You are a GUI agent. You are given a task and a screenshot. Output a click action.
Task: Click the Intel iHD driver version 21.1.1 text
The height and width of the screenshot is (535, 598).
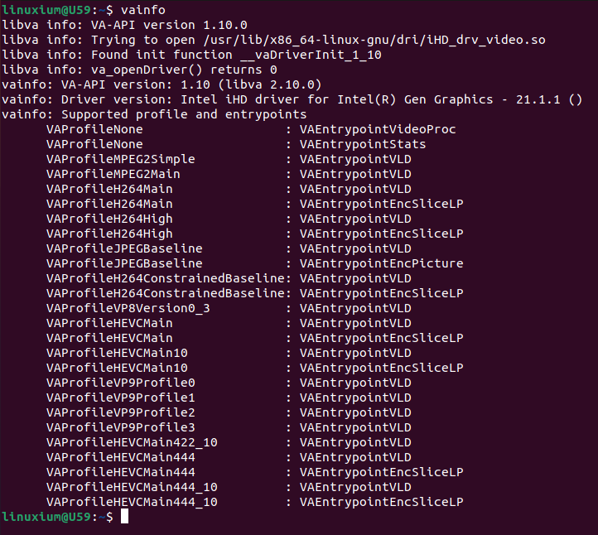click(x=381, y=99)
